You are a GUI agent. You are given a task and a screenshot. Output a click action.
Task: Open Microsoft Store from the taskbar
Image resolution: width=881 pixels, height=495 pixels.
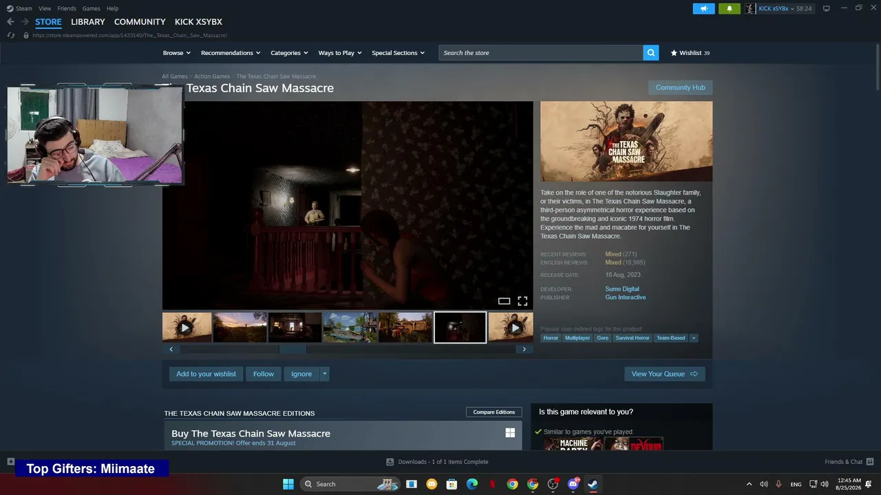pyautogui.click(x=452, y=484)
